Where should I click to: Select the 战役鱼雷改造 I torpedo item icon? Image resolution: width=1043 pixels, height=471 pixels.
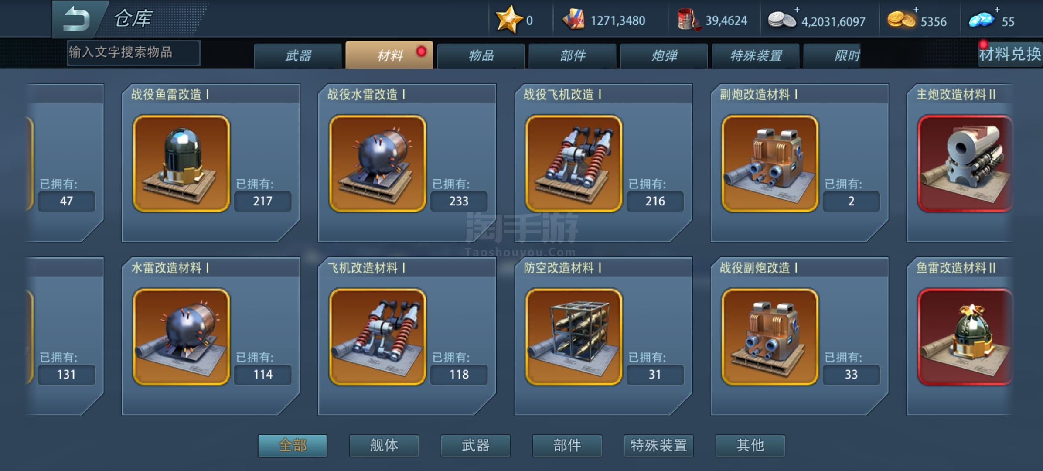[181, 164]
